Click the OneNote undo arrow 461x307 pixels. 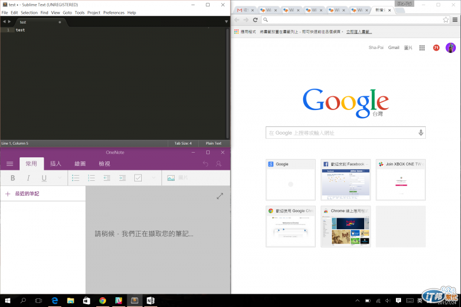pyautogui.click(x=205, y=164)
